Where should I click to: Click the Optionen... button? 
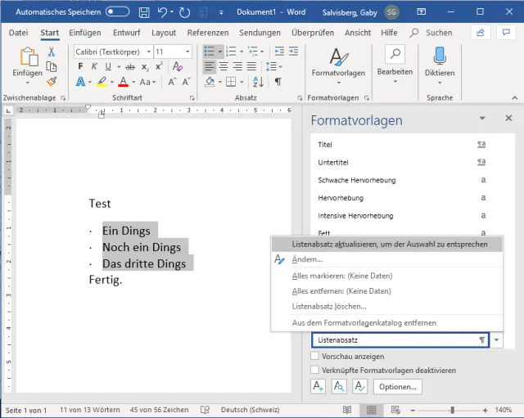397,386
